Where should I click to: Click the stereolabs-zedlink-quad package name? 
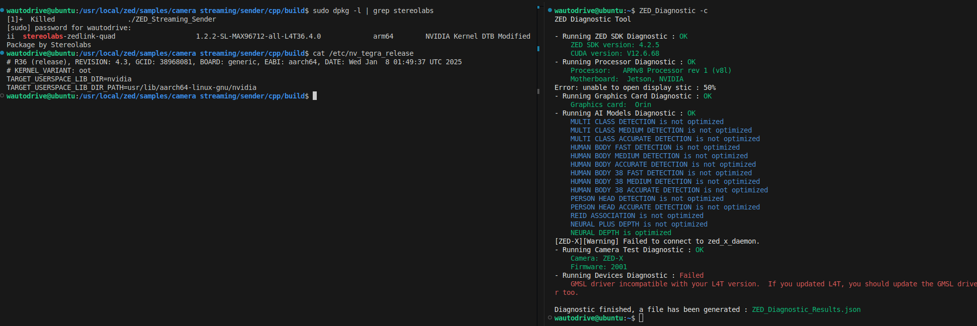point(69,36)
